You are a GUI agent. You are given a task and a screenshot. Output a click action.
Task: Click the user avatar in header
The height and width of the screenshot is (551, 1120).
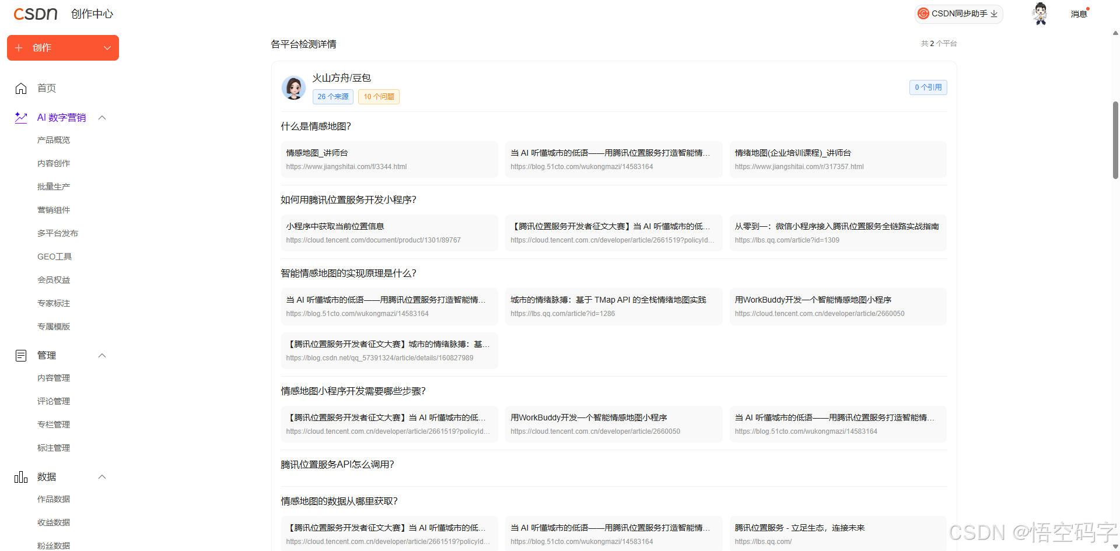pyautogui.click(x=1040, y=13)
